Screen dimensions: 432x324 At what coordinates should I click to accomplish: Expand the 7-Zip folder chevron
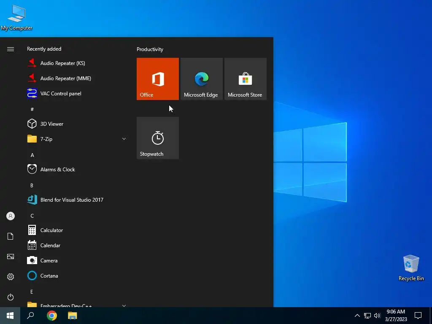pyautogui.click(x=124, y=139)
